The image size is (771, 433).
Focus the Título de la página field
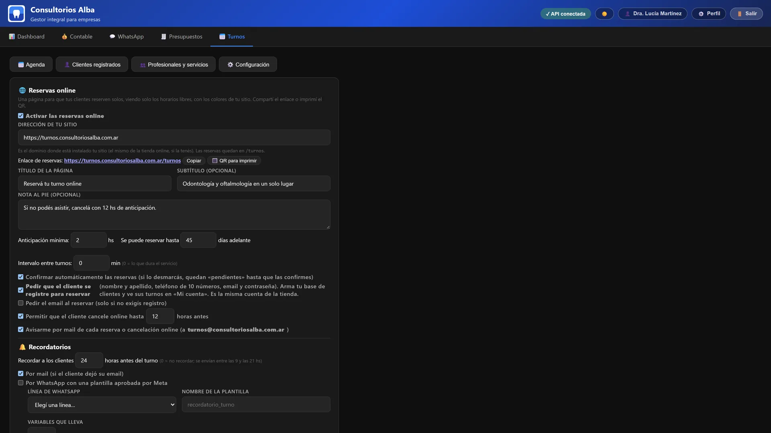tap(95, 184)
